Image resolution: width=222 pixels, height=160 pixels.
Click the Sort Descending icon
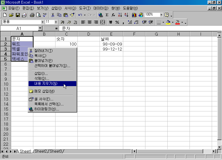point(126,15)
